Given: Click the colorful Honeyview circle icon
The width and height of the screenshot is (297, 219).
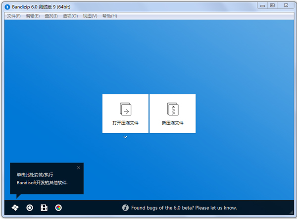Looking at the screenshot, I should coord(58,208).
